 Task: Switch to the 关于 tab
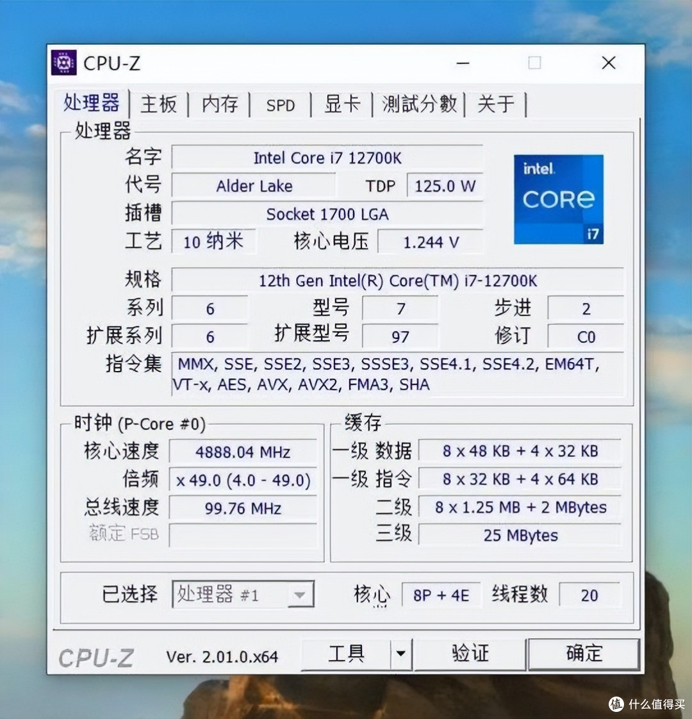click(495, 104)
